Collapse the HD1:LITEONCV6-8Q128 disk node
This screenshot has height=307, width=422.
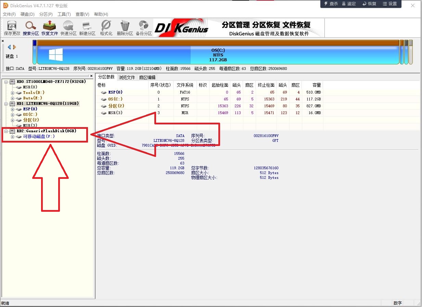pos(6,103)
